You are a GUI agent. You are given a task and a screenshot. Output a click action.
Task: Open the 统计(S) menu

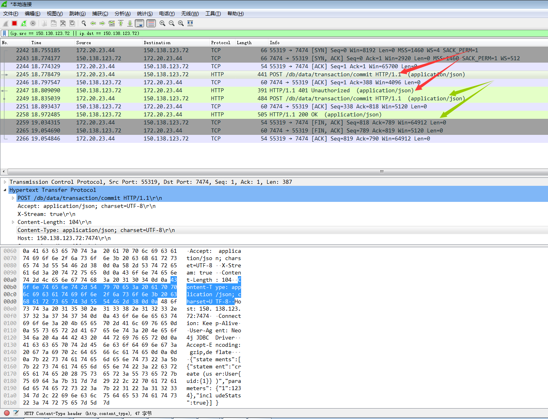[144, 13]
